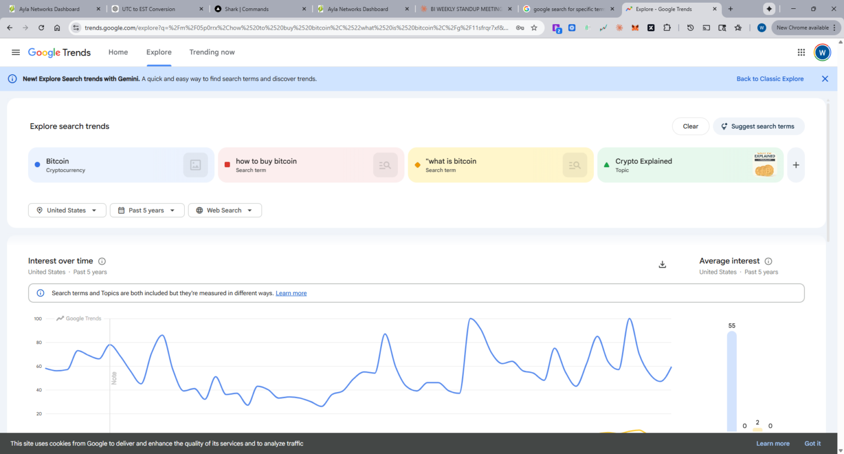Select the Bitcoin cryptocurrency term card
Image resolution: width=844 pixels, height=454 pixels.
(121, 165)
